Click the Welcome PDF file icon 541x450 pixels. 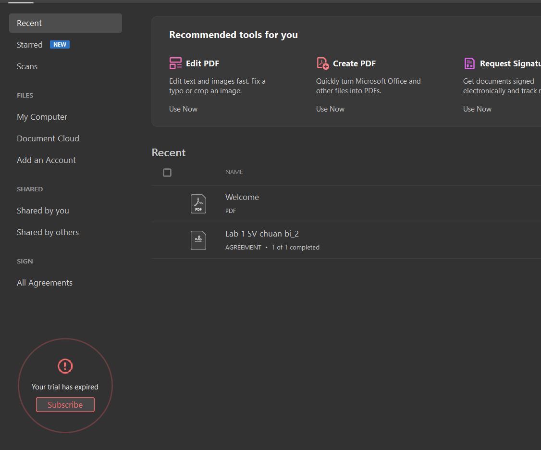[x=198, y=204]
